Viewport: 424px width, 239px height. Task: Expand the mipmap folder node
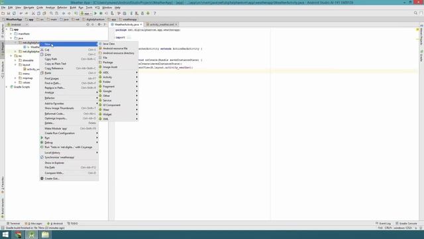coord(15,78)
